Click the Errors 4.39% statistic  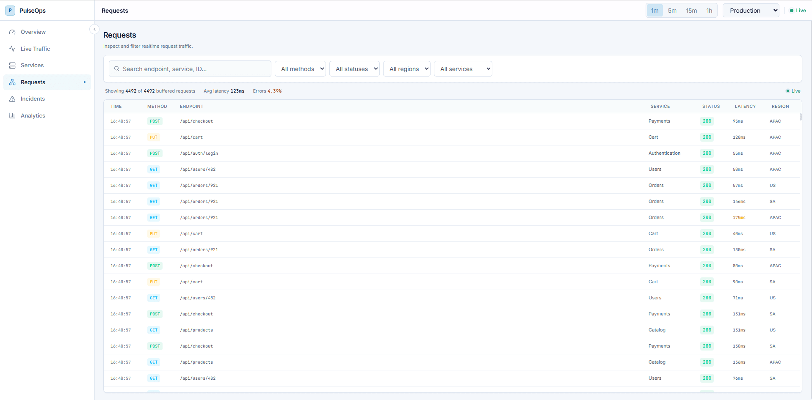[x=267, y=91]
